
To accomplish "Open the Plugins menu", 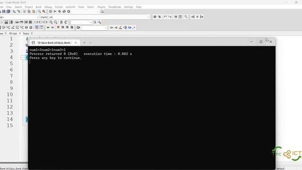I will (101, 7).
